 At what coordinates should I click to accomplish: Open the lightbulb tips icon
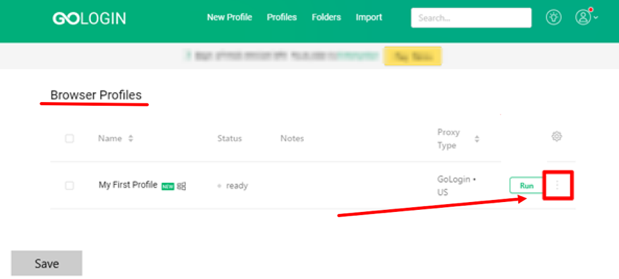(554, 17)
